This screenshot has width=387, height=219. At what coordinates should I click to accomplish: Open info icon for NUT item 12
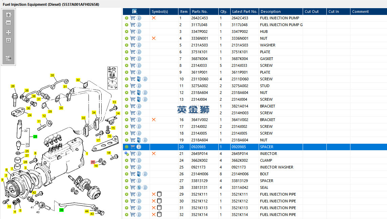click(145, 93)
